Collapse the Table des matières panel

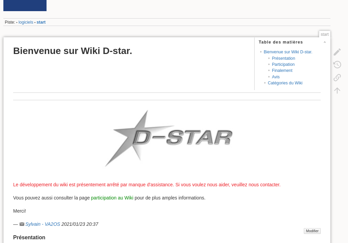(x=325, y=42)
